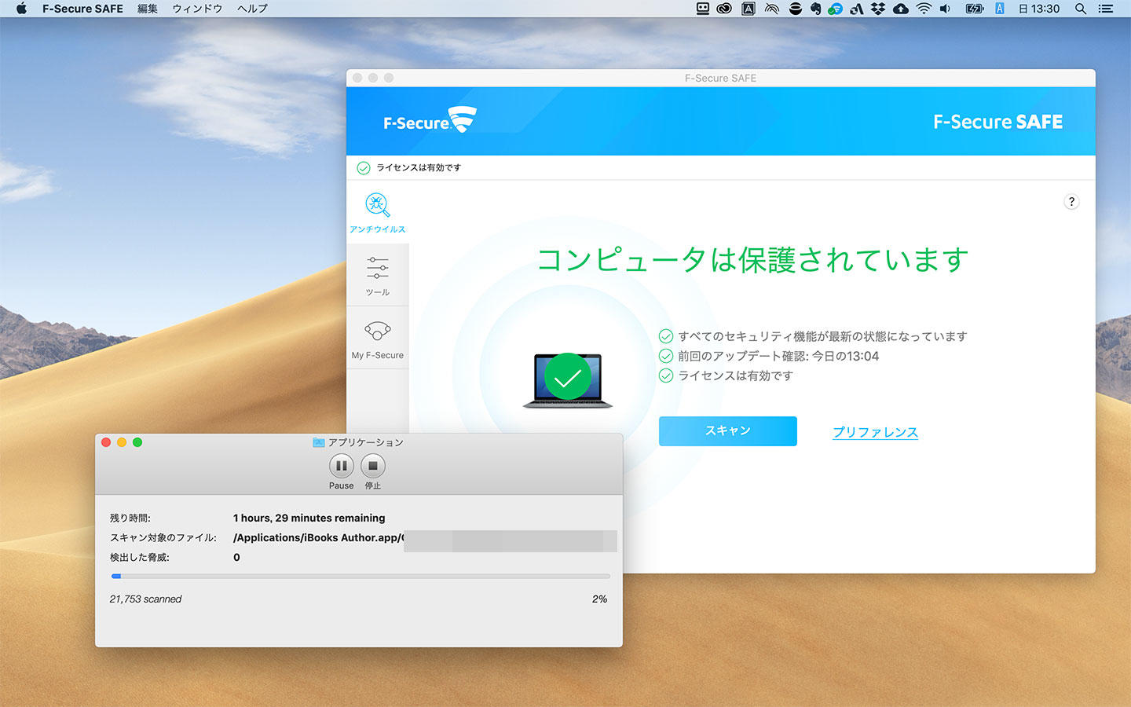Start a scan with the スキャン button
The width and height of the screenshot is (1131, 707).
click(x=727, y=430)
